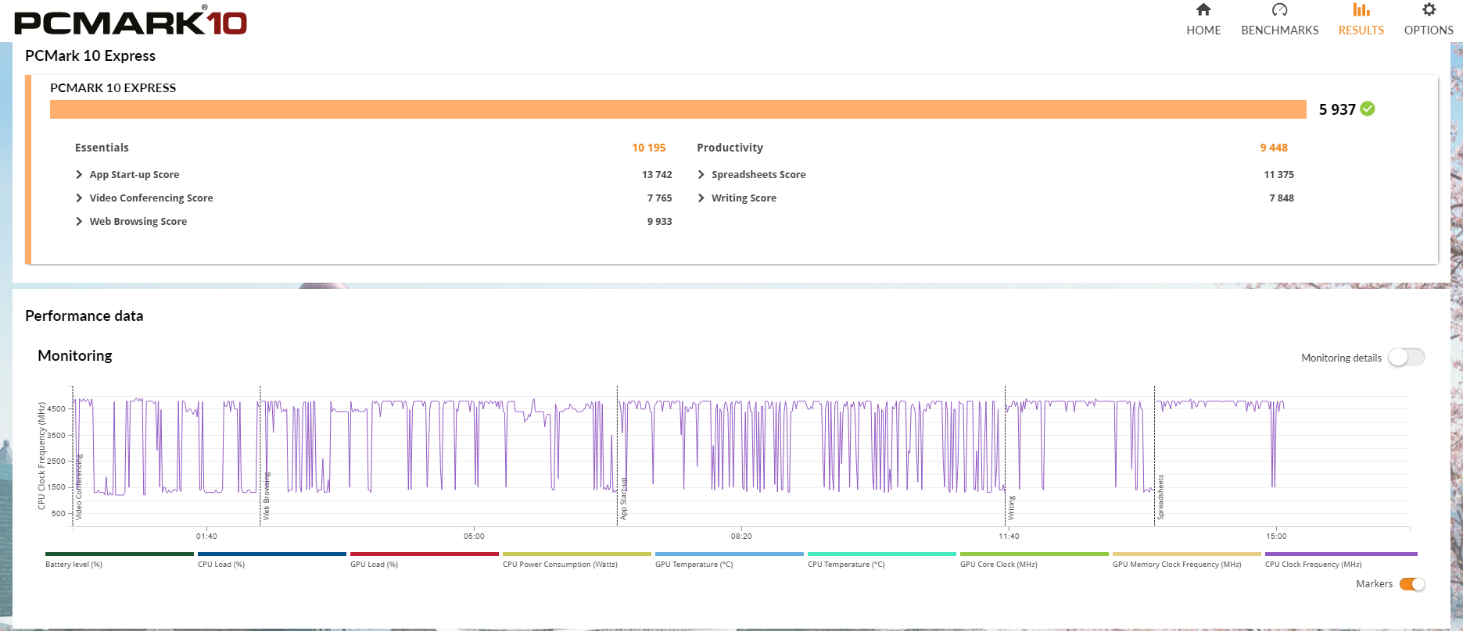
Task: Click the Video Conferencing value 7 765
Action: [659, 198]
